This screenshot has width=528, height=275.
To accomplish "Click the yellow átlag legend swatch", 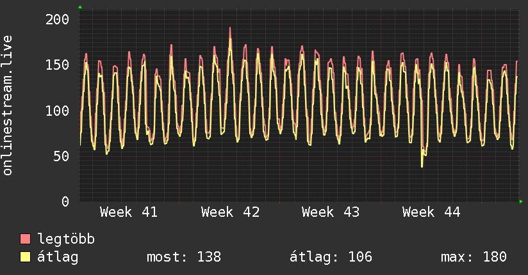I will [26, 257].
